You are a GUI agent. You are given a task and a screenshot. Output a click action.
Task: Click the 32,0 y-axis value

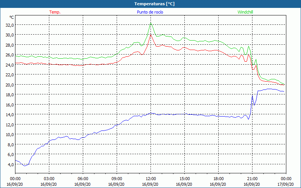point(10,25)
